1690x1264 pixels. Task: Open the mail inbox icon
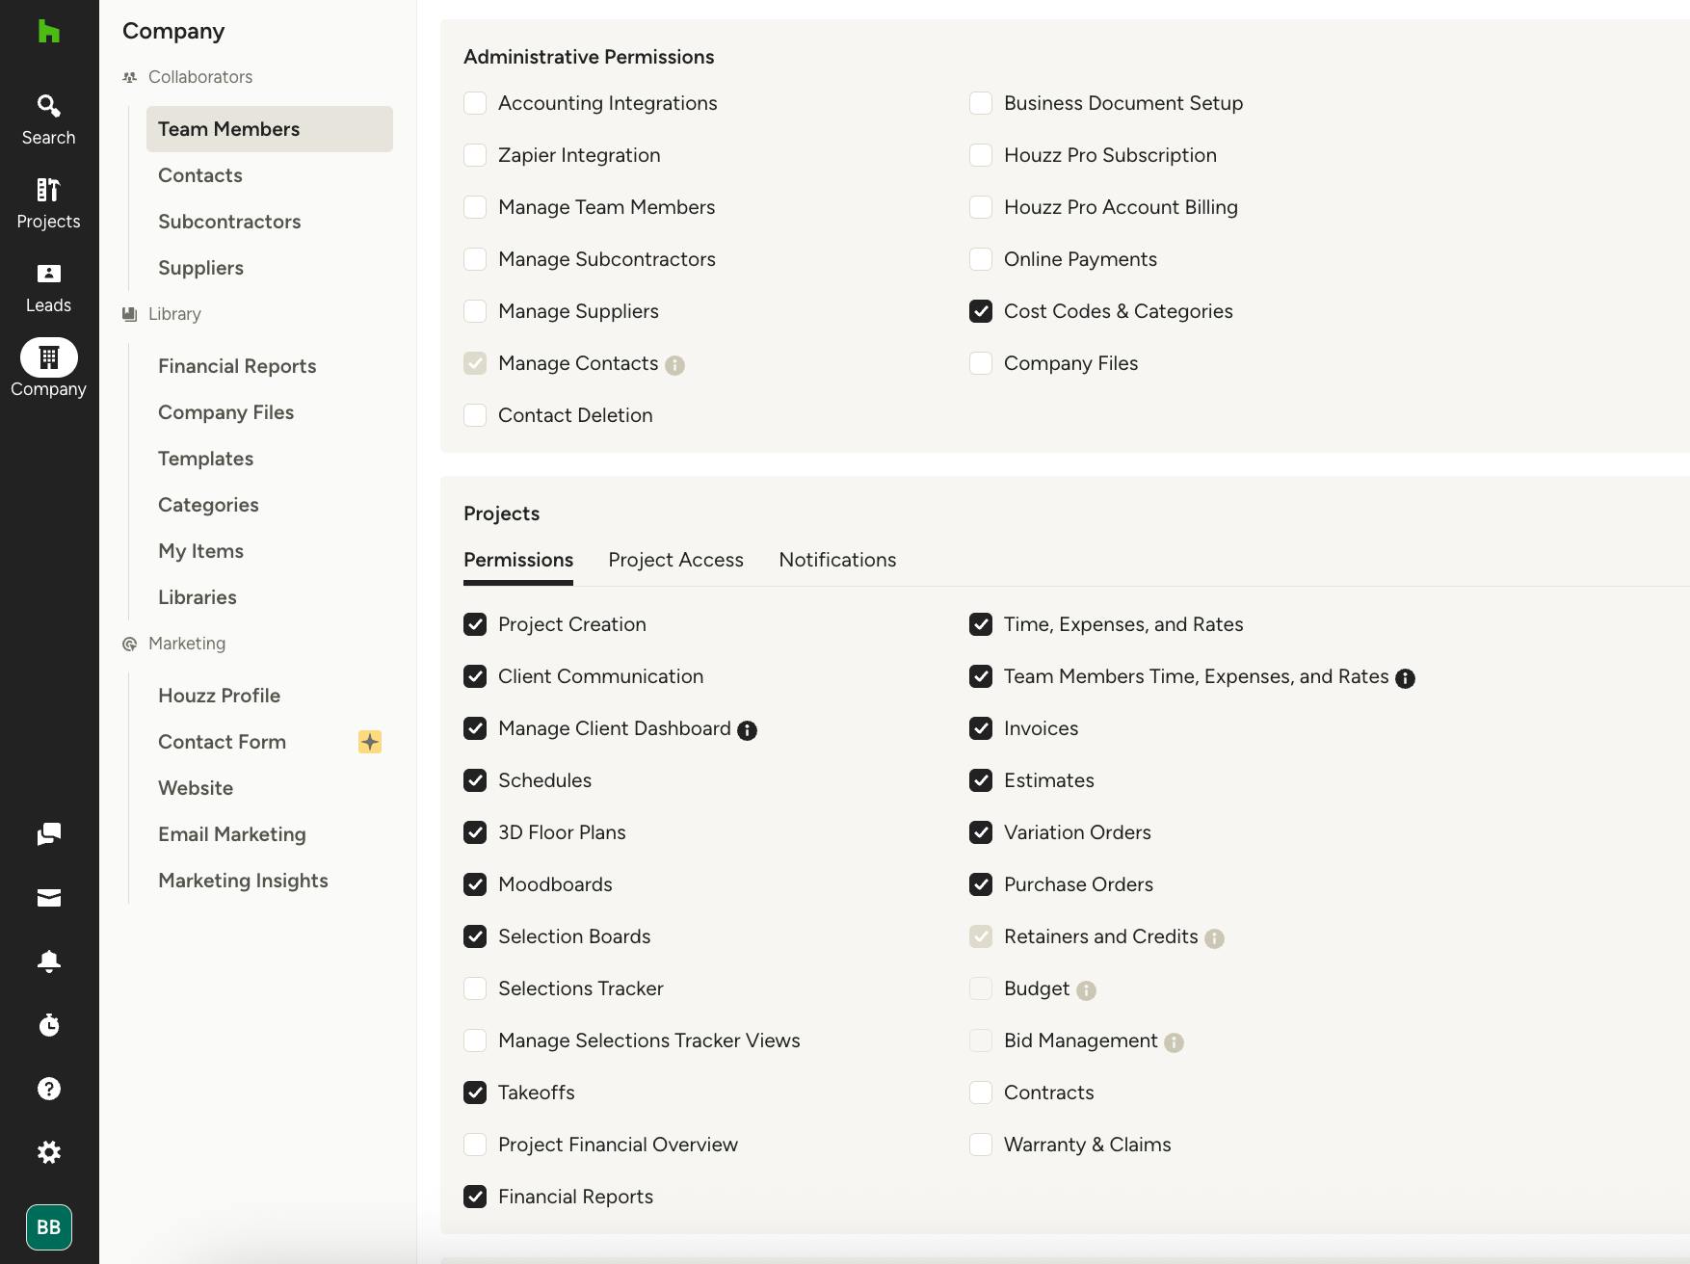click(x=49, y=898)
